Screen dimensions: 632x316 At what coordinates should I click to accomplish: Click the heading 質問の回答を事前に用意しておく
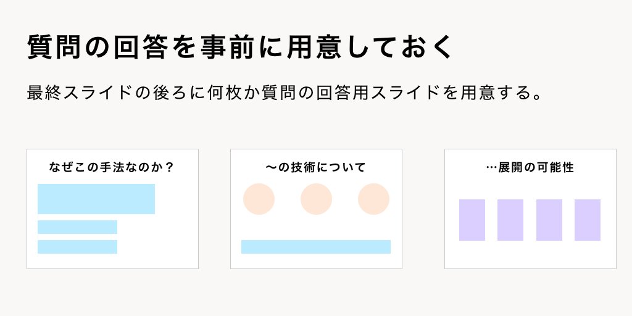241,48
